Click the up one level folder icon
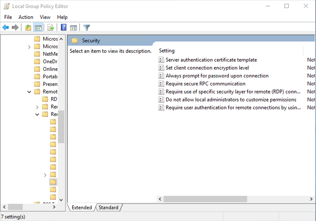The width and height of the screenshot is (316, 221). (x=28, y=27)
